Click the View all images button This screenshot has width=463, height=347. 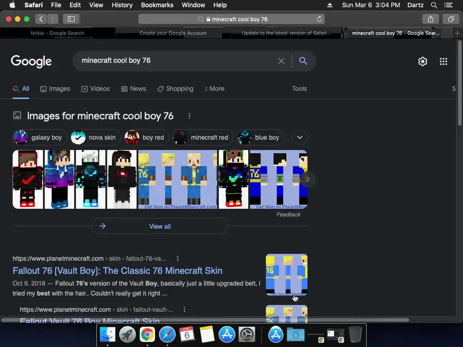160,226
